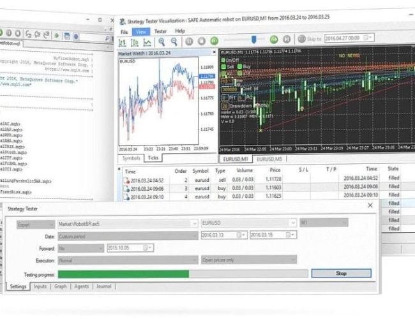This screenshot has width=415, height=319.
Task: Click the pause icon in MetaEditor toolbar
Action: pos(9,33)
